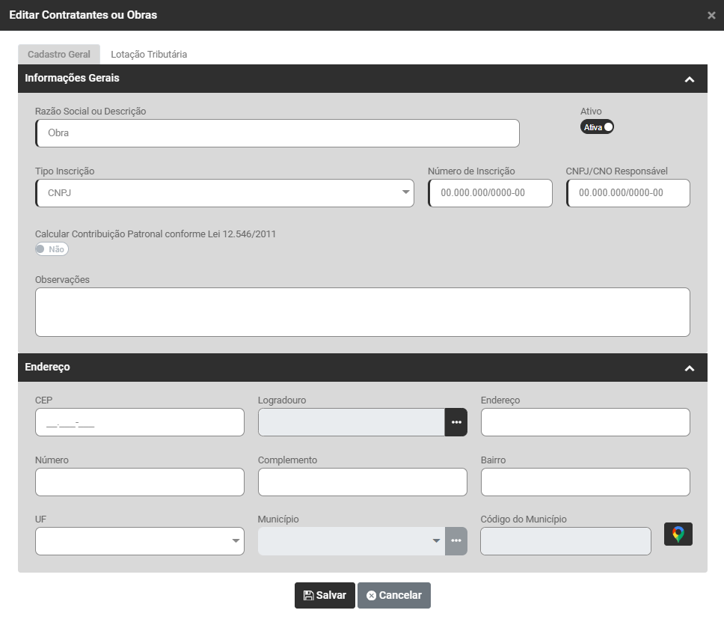The width and height of the screenshot is (724, 631).
Task: Open Município search with ellipsis button
Action: click(456, 541)
